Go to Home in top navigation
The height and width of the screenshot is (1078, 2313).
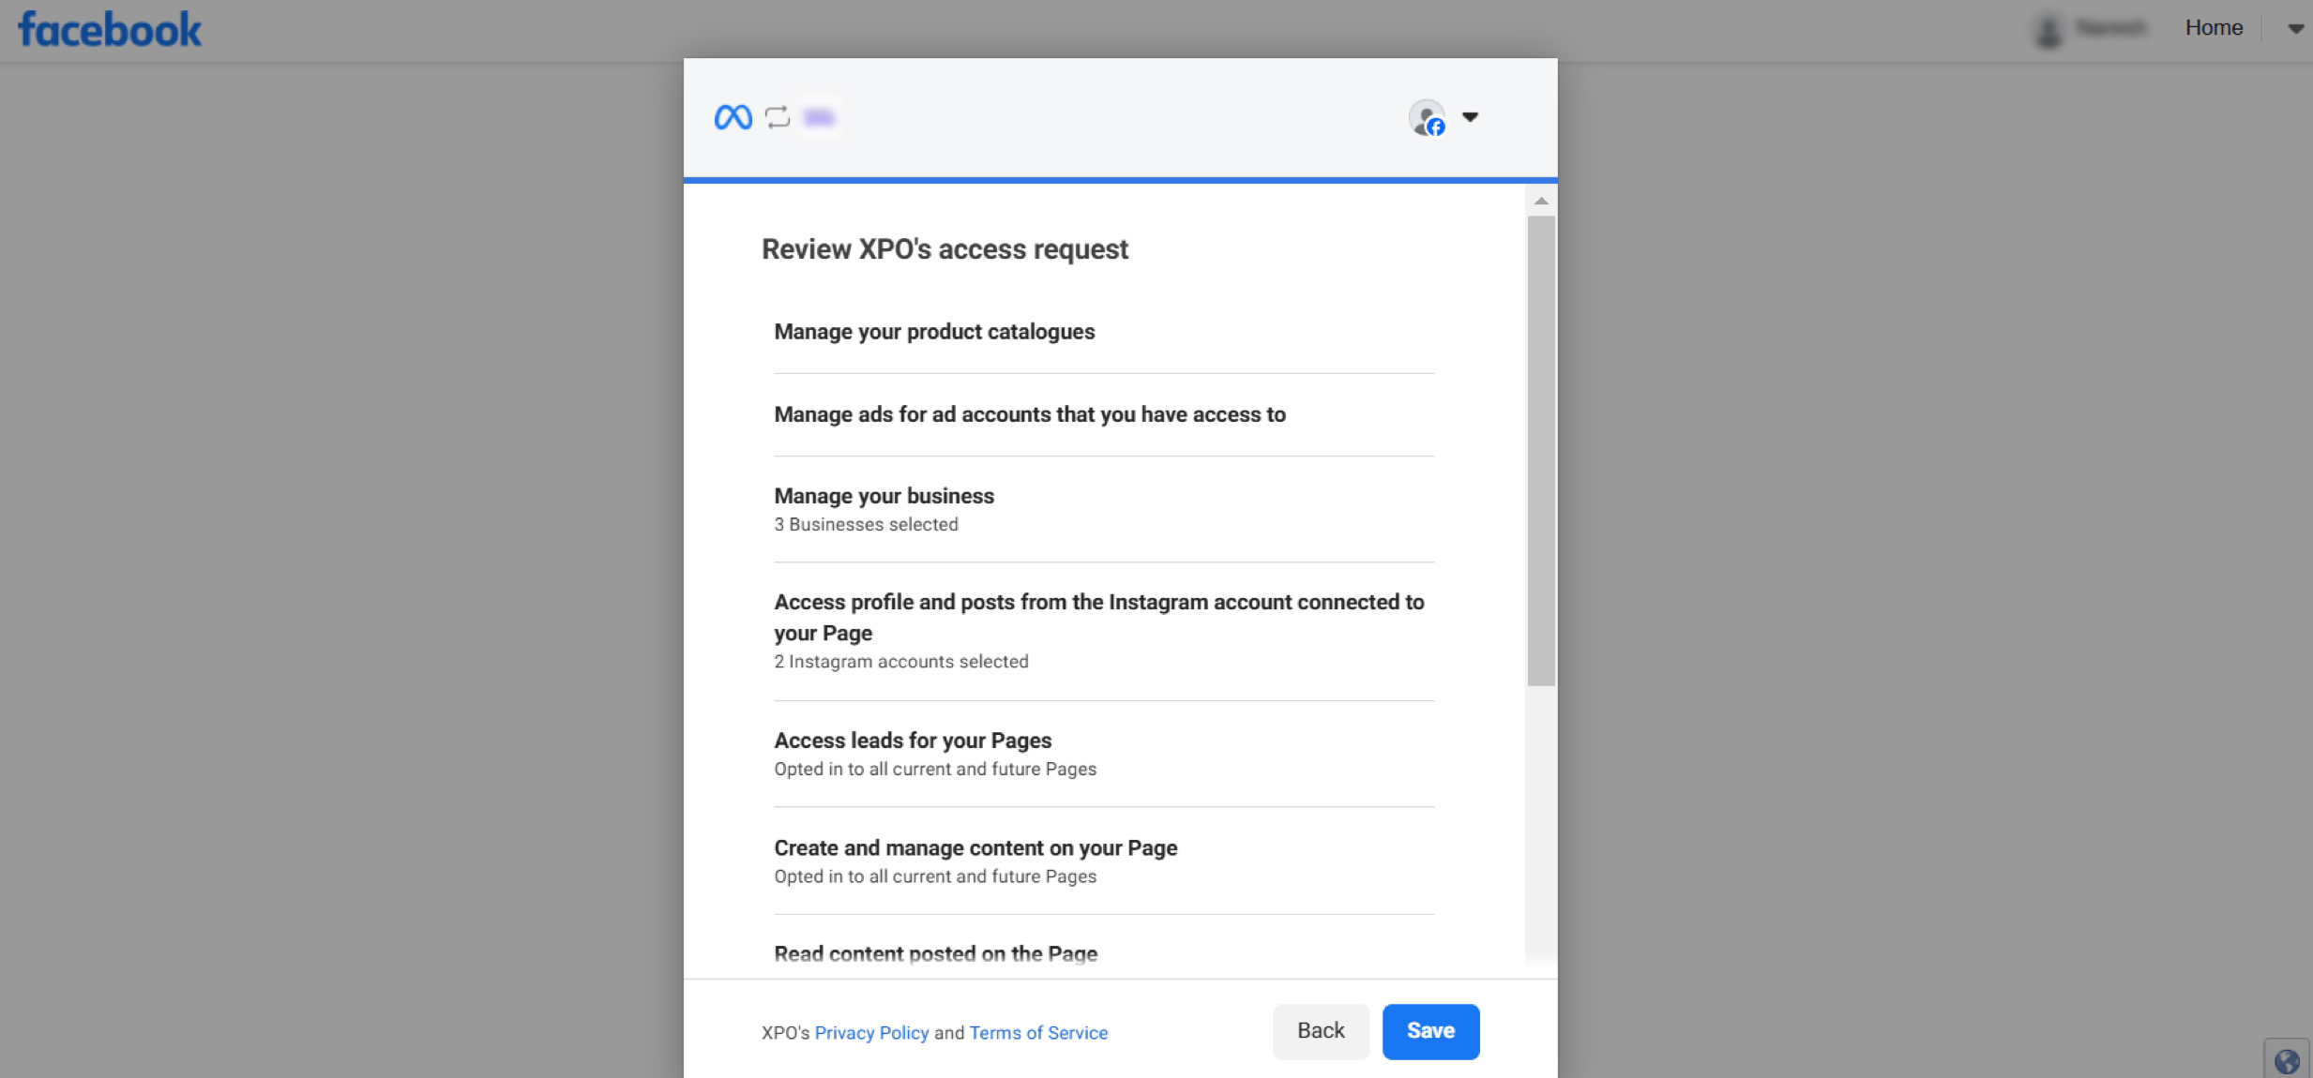2214,28
